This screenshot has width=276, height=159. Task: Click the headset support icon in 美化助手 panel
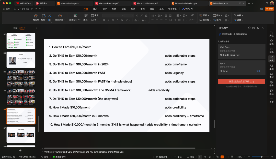click(249, 28)
